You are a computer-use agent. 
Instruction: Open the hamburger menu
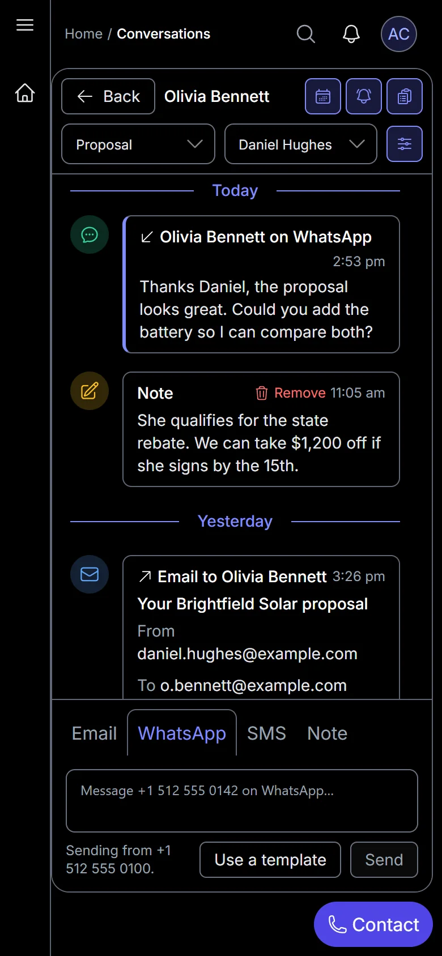25,25
